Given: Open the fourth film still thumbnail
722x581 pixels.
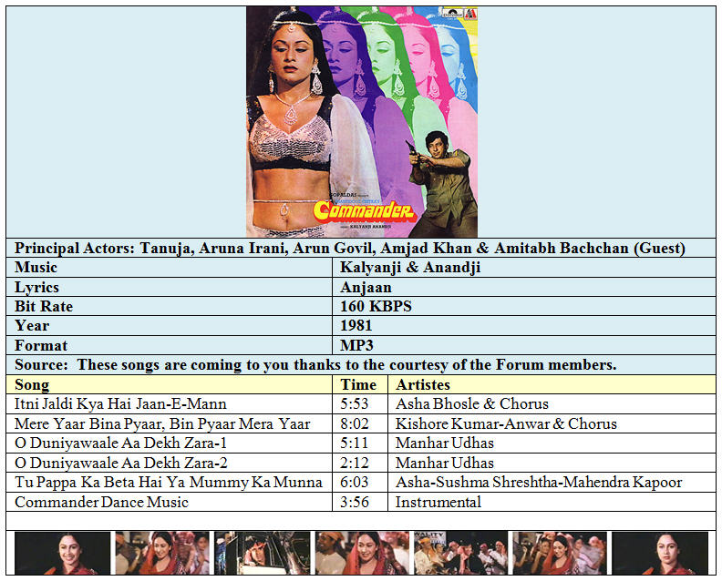Looking at the screenshot, I should [x=362, y=553].
